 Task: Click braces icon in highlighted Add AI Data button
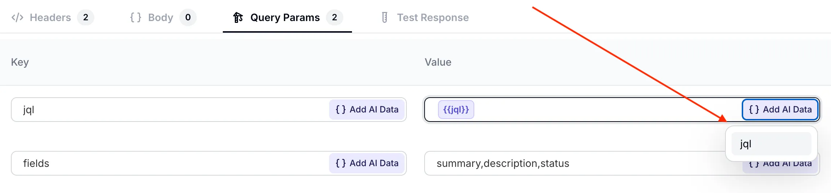(x=754, y=110)
